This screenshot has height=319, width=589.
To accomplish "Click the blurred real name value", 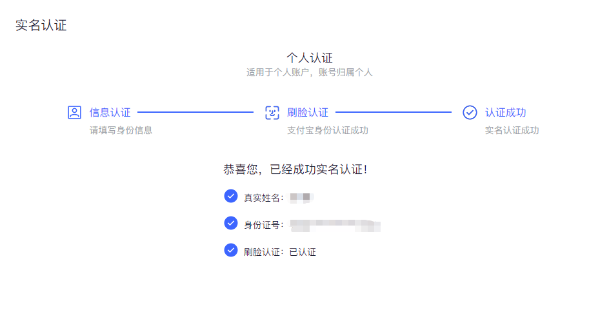I will (x=301, y=197).
